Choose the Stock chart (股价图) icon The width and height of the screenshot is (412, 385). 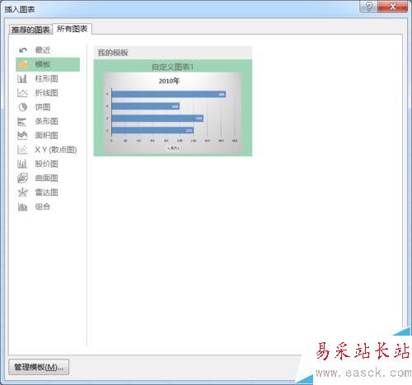point(22,164)
